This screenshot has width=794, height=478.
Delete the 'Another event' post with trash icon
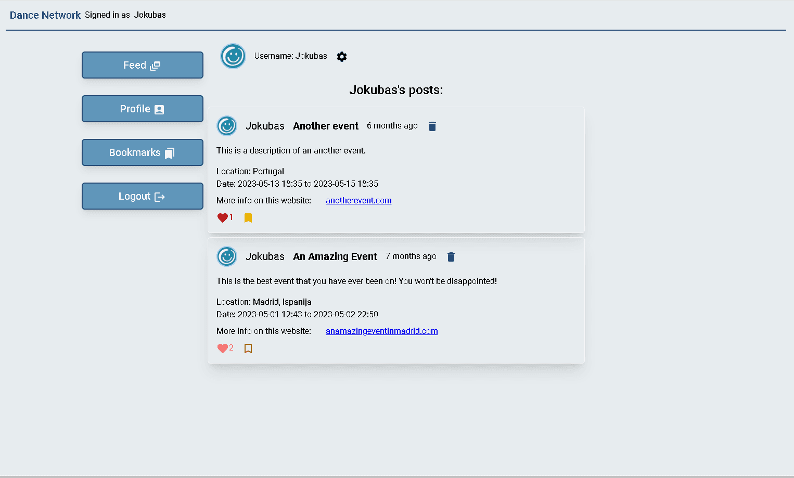tap(432, 126)
